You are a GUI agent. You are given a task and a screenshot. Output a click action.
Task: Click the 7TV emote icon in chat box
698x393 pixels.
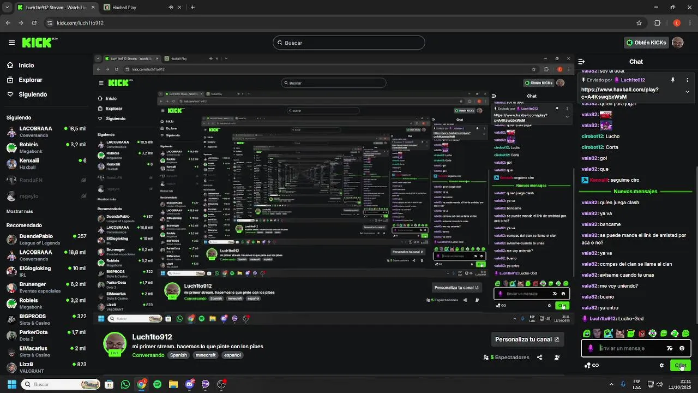click(669, 348)
